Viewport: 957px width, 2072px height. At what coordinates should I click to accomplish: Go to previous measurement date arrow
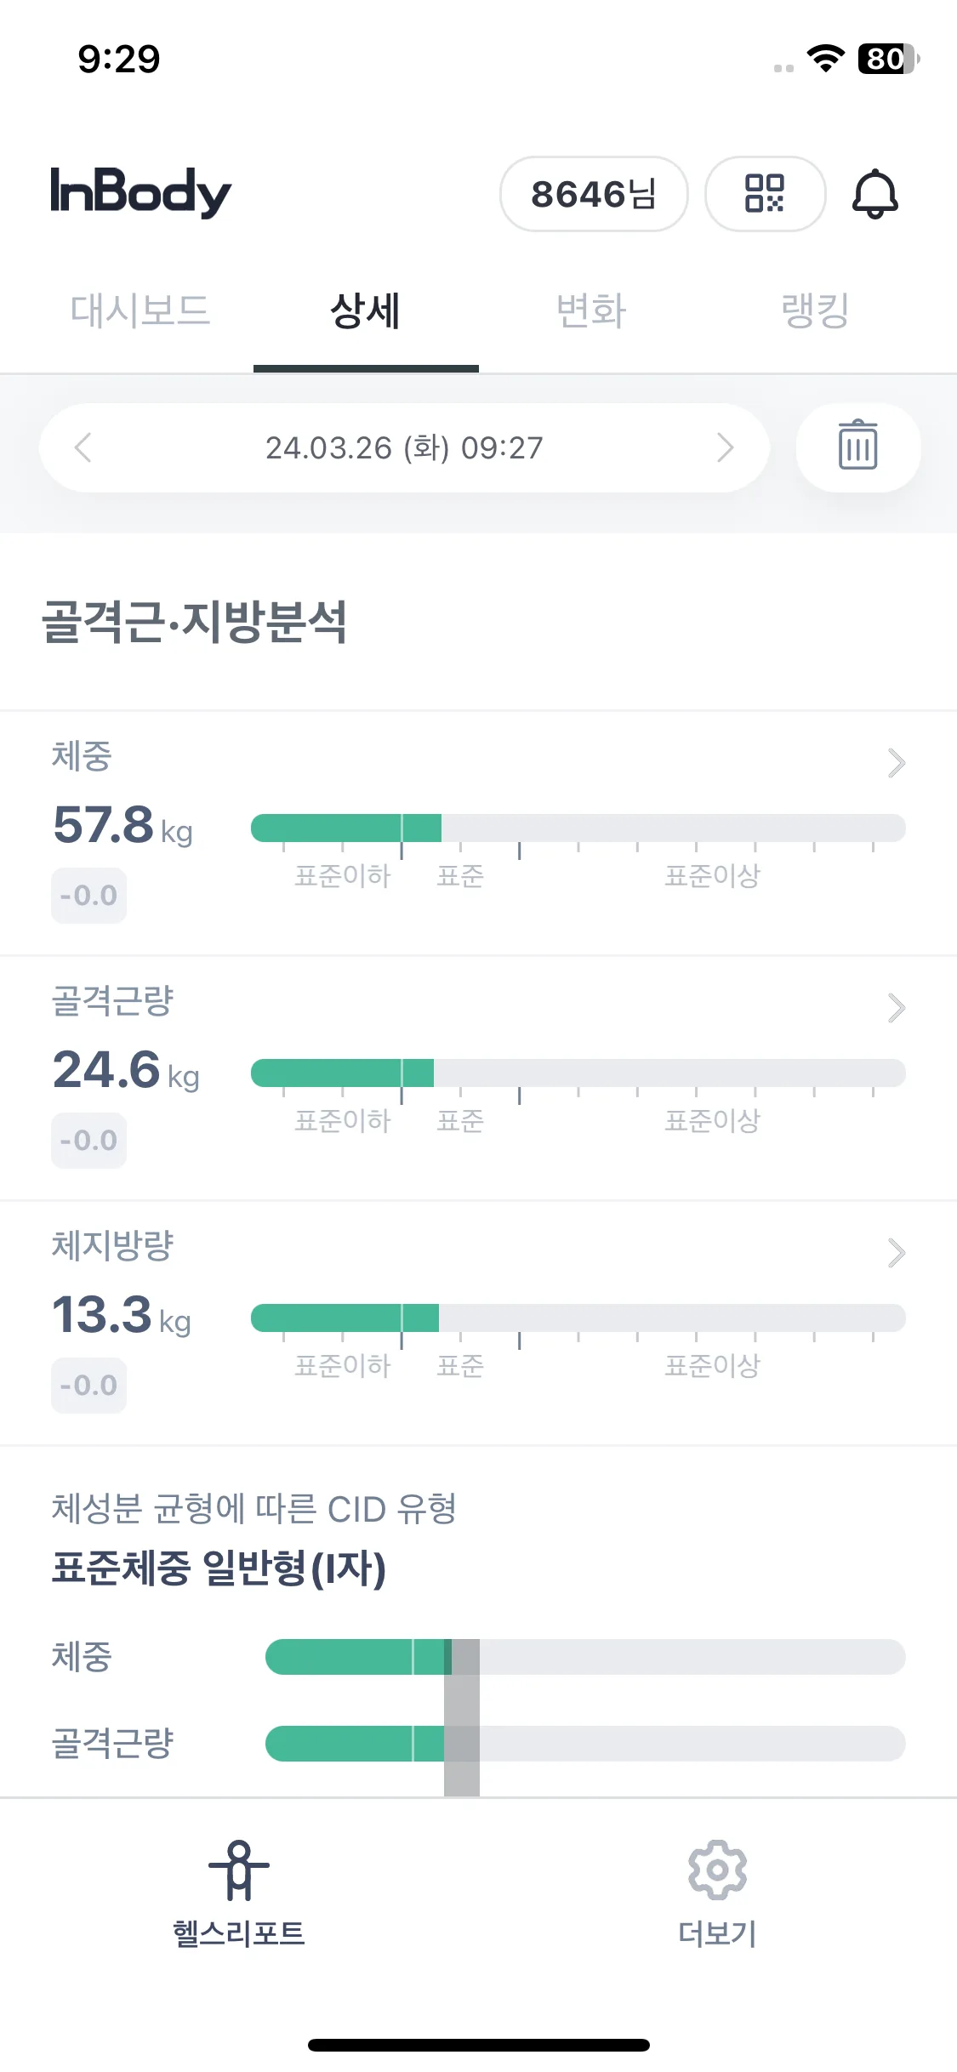point(83,447)
